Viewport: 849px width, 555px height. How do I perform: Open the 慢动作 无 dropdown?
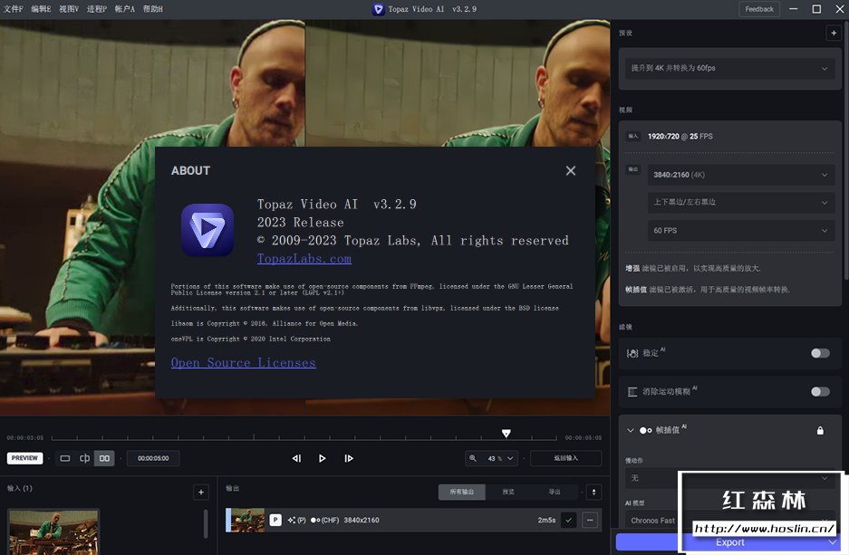click(729, 478)
